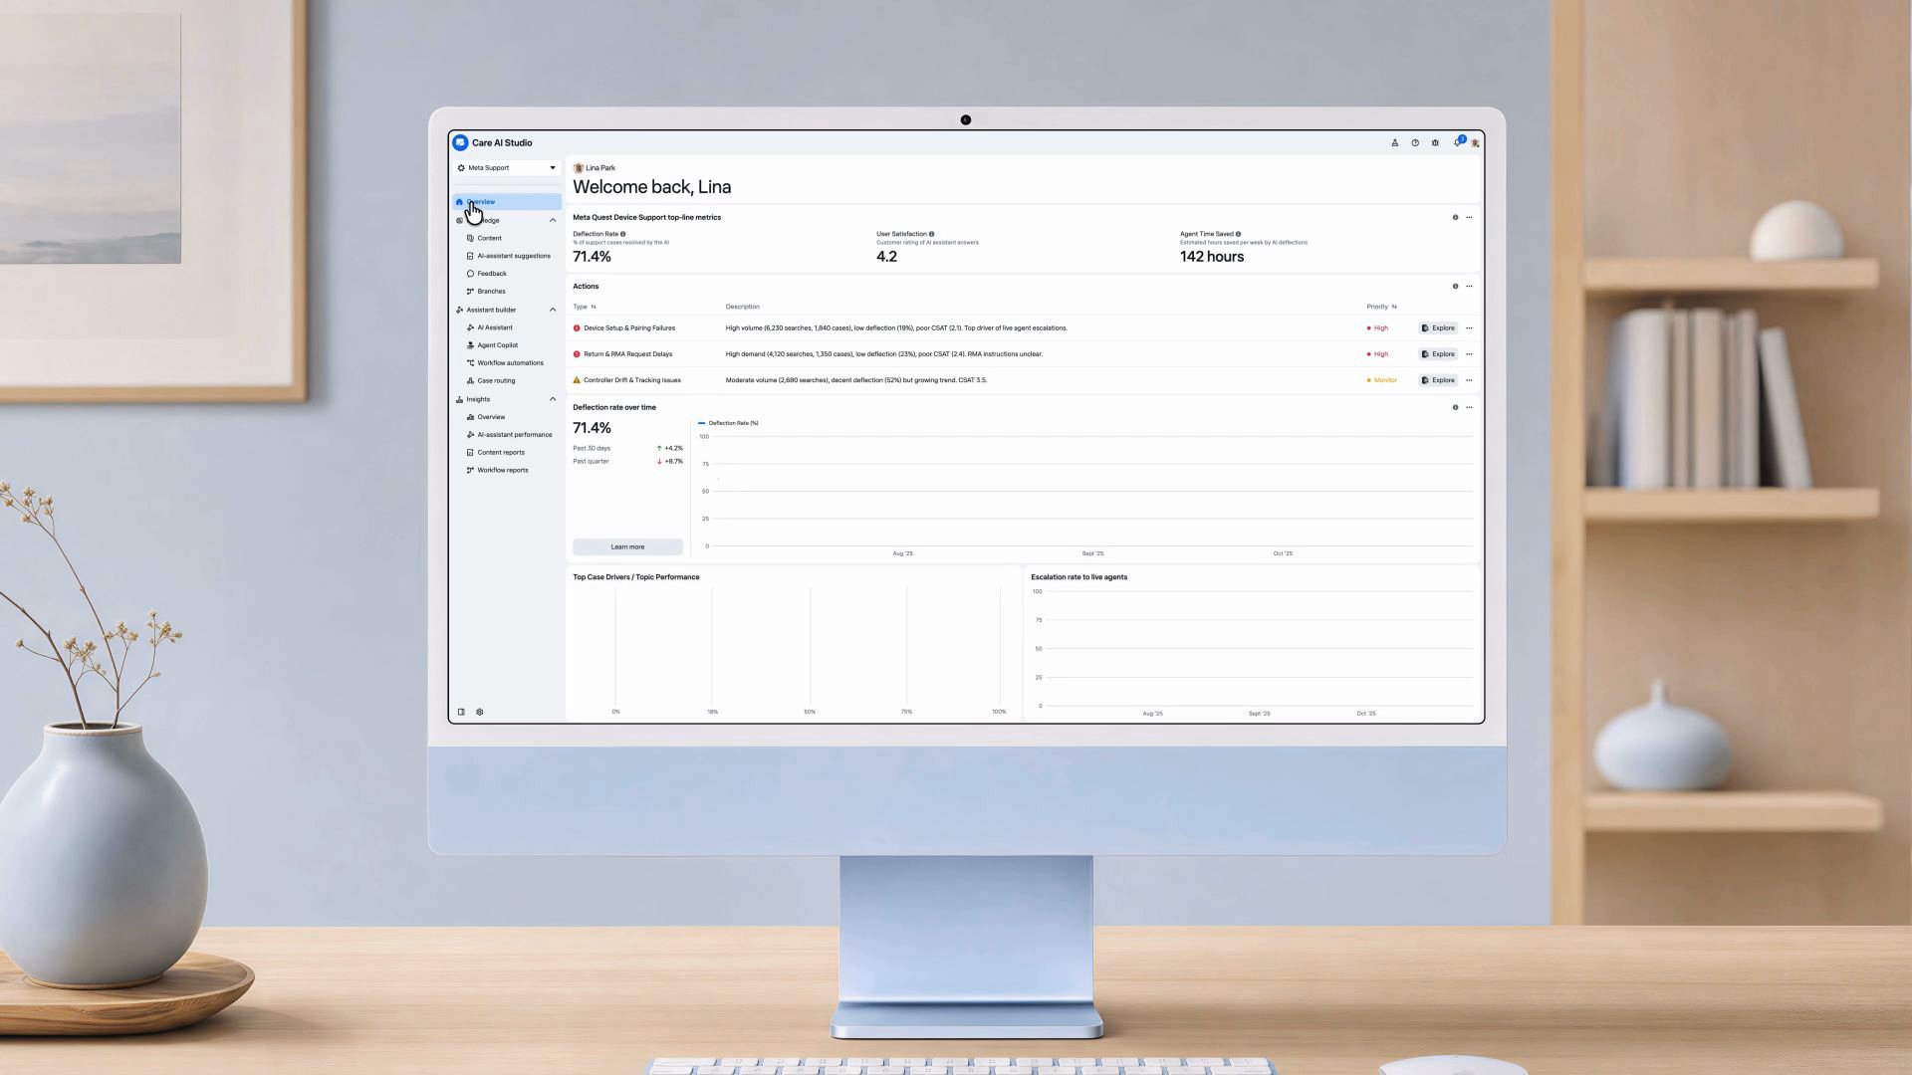Open the Meta Support workspace dropdown

[x=507, y=167]
